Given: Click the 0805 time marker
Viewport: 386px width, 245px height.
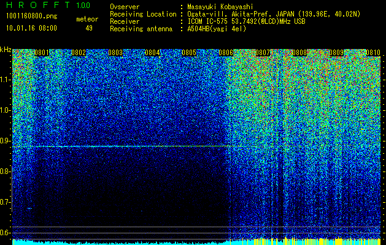Looking at the screenshot, I should 189,53.
